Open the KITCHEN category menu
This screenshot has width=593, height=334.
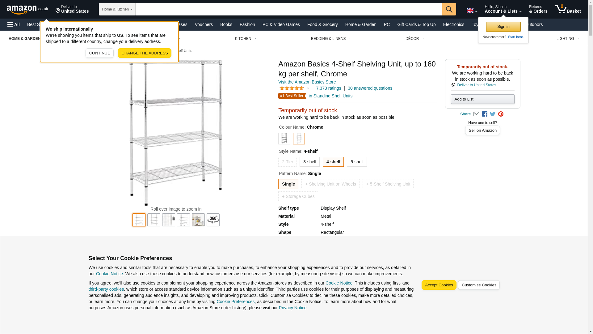coord(246,39)
